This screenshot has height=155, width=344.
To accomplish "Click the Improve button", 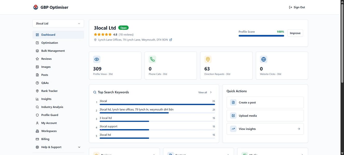I will (295, 33).
